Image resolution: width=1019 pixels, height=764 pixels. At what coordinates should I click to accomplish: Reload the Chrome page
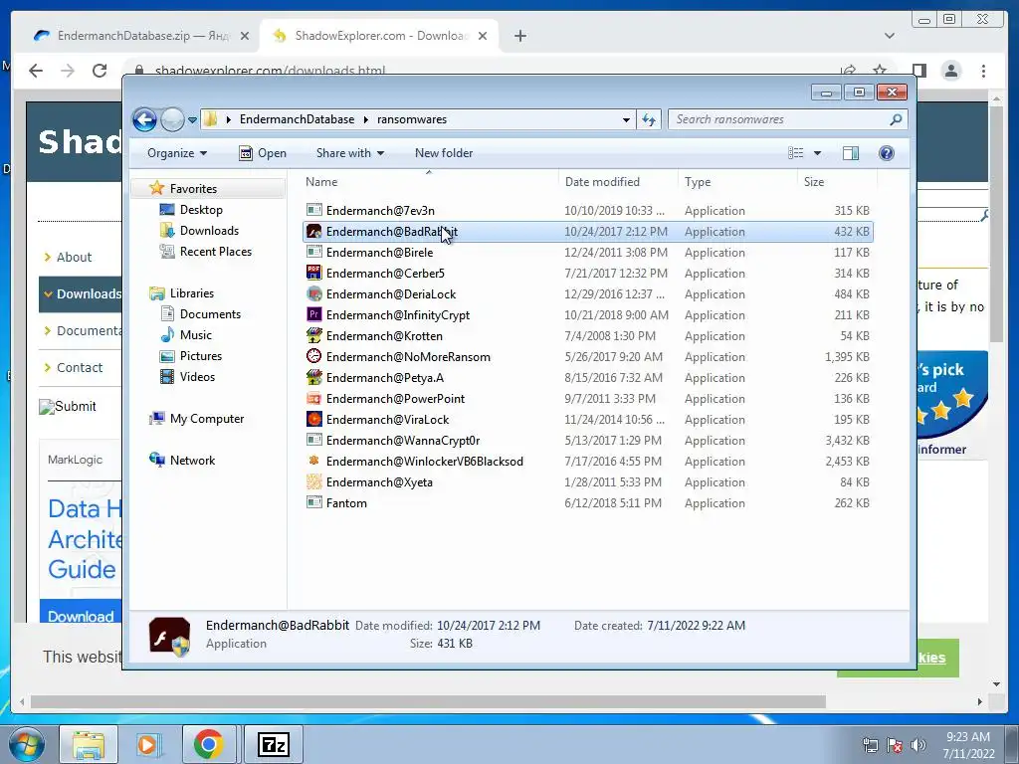pos(100,71)
